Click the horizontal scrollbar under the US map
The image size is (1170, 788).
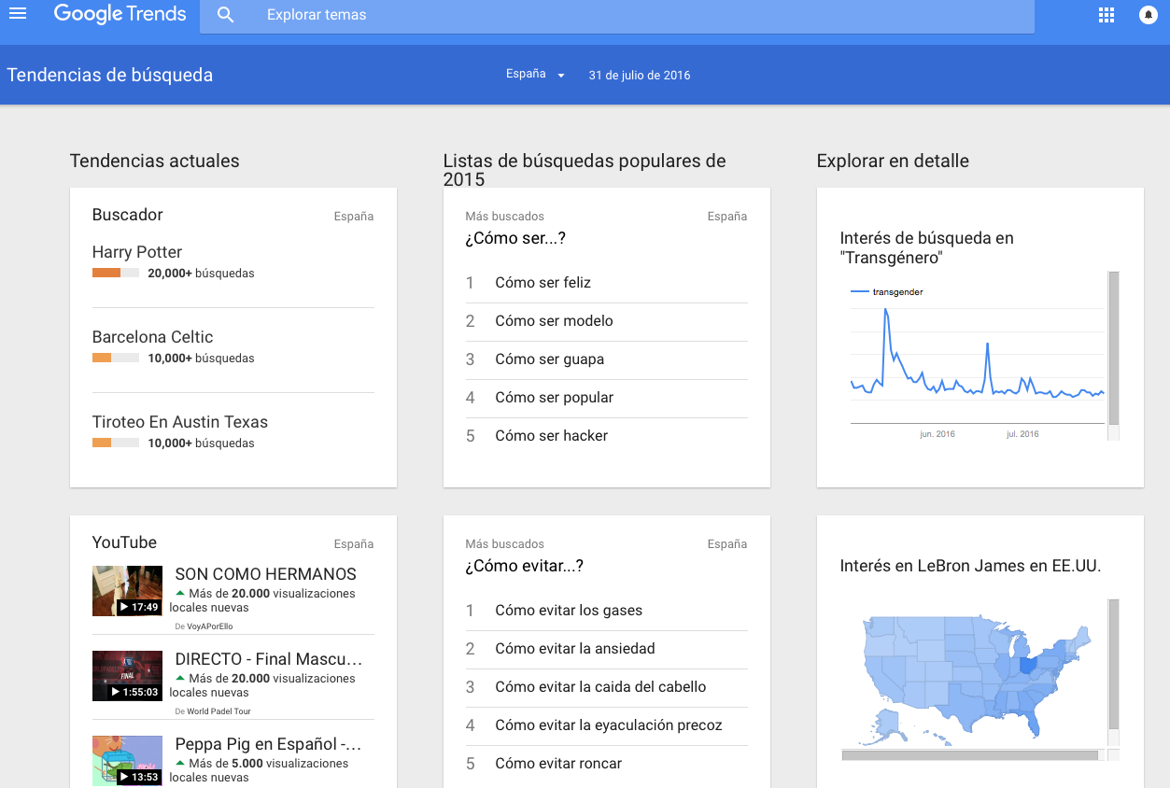coord(971,754)
